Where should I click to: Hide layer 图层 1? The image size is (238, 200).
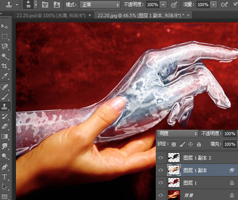point(161,183)
